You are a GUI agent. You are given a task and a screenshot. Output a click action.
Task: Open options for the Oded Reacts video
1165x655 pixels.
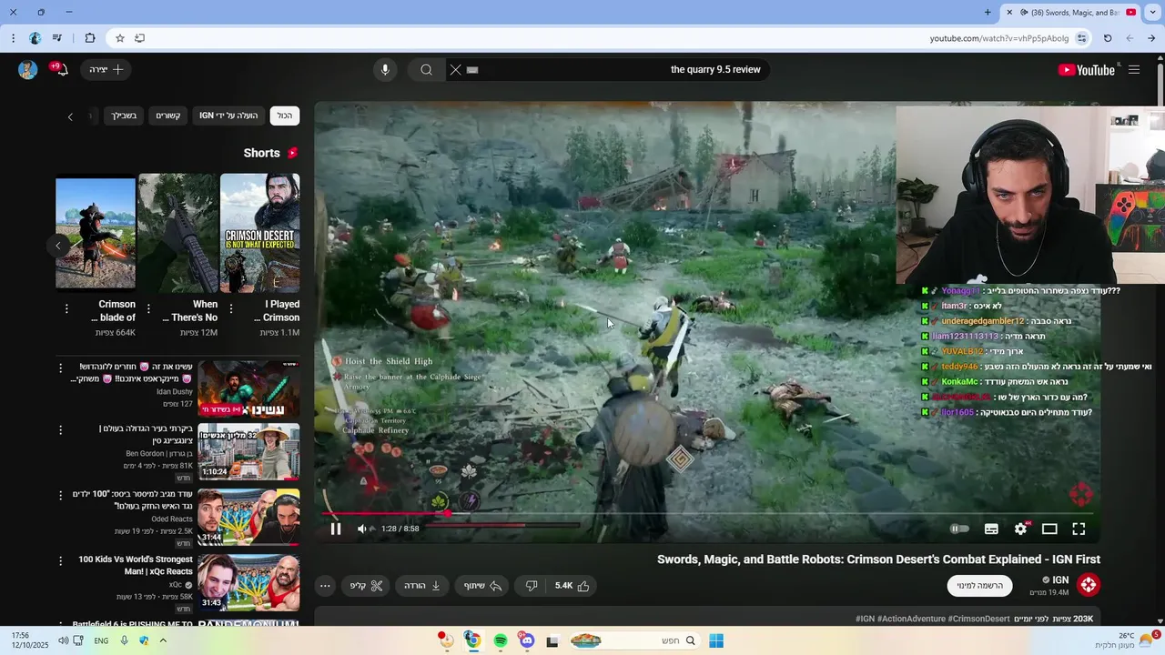61,496
